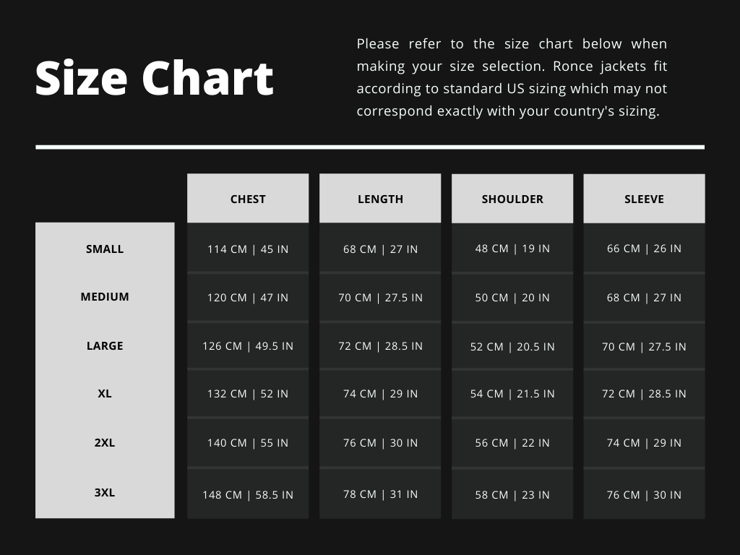Viewport: 740px width, 555px height.
Task: Choose the MEDIUM size row label
Action: 105,296
